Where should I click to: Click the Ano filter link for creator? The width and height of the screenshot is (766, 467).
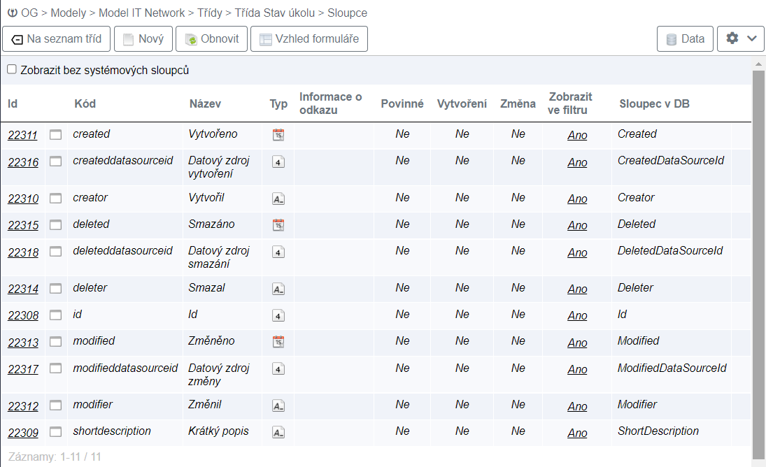point(577,199)
